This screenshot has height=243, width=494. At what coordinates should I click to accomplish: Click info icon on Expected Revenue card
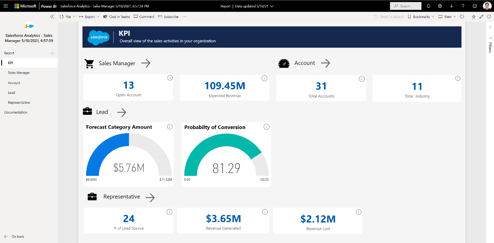coord(264,78)
